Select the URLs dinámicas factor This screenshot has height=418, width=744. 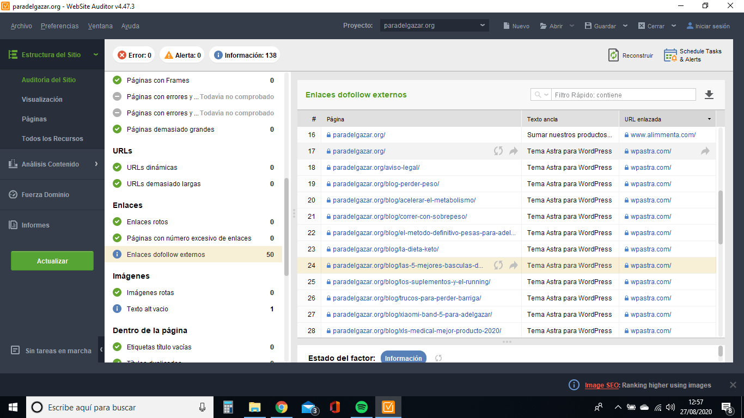click(193, 167)
